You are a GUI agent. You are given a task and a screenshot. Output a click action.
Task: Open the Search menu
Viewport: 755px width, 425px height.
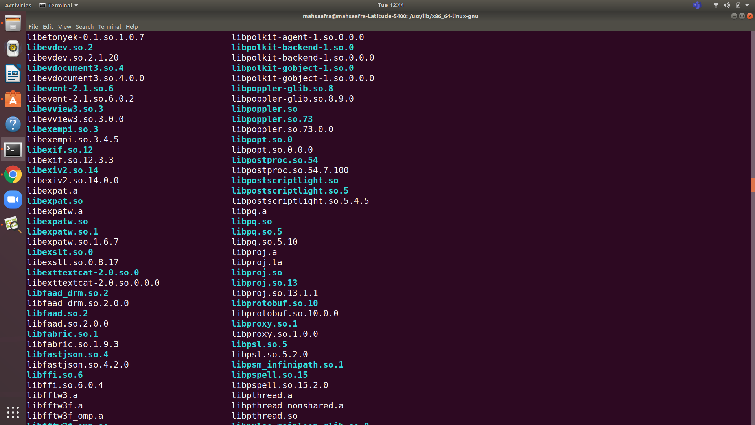point(85,27)
